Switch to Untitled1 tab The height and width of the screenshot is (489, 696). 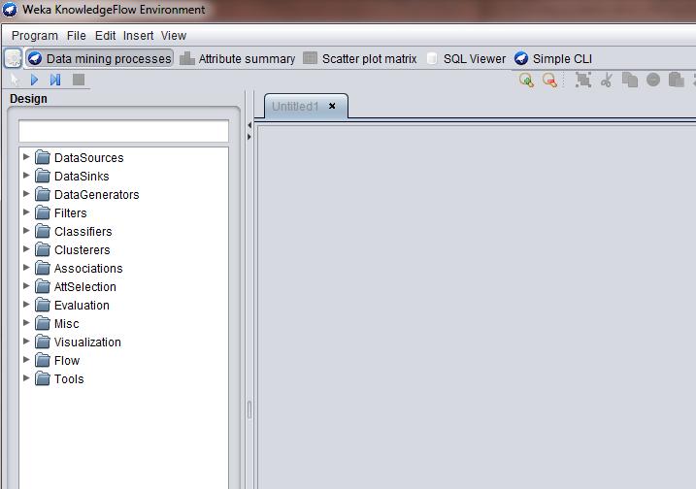(x=295, y=107)
